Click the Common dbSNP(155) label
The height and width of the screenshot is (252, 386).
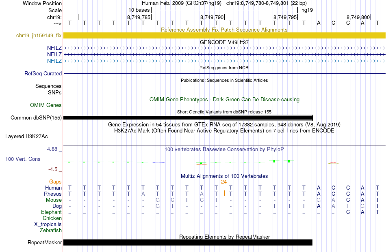click(36, 118)
